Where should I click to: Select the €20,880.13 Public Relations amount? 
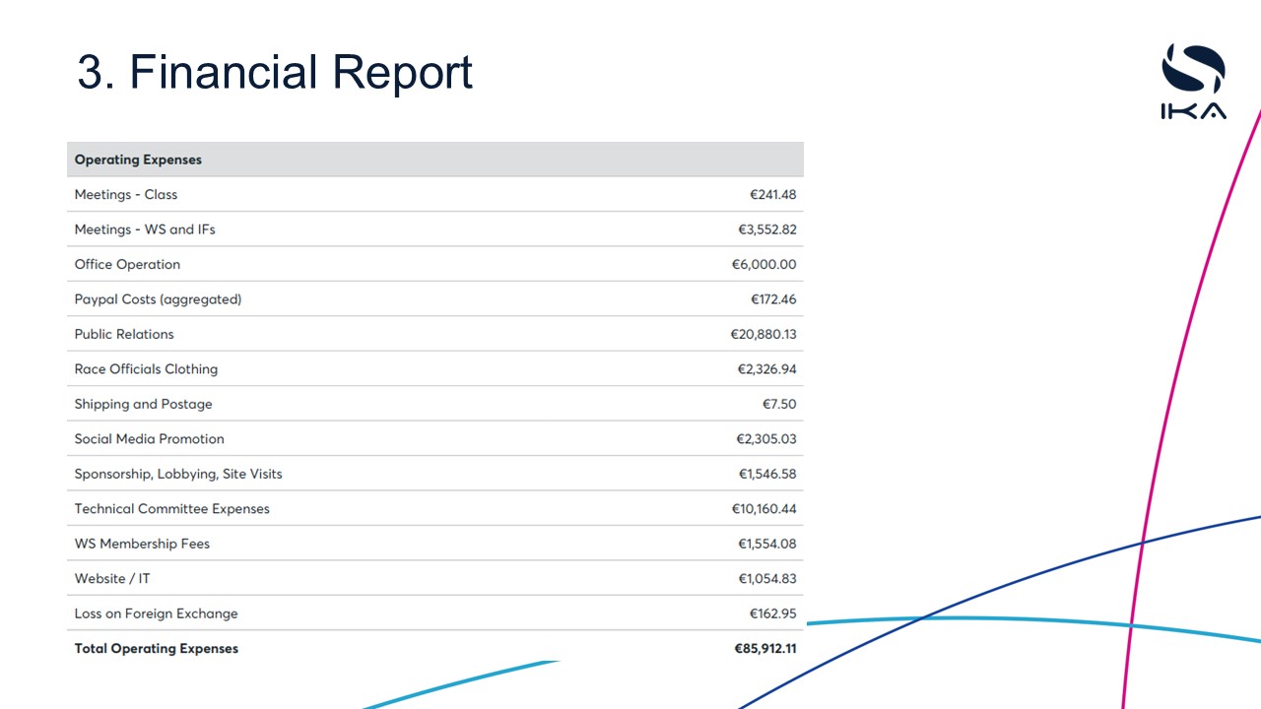pyautogui.click(x=763, y=335)
